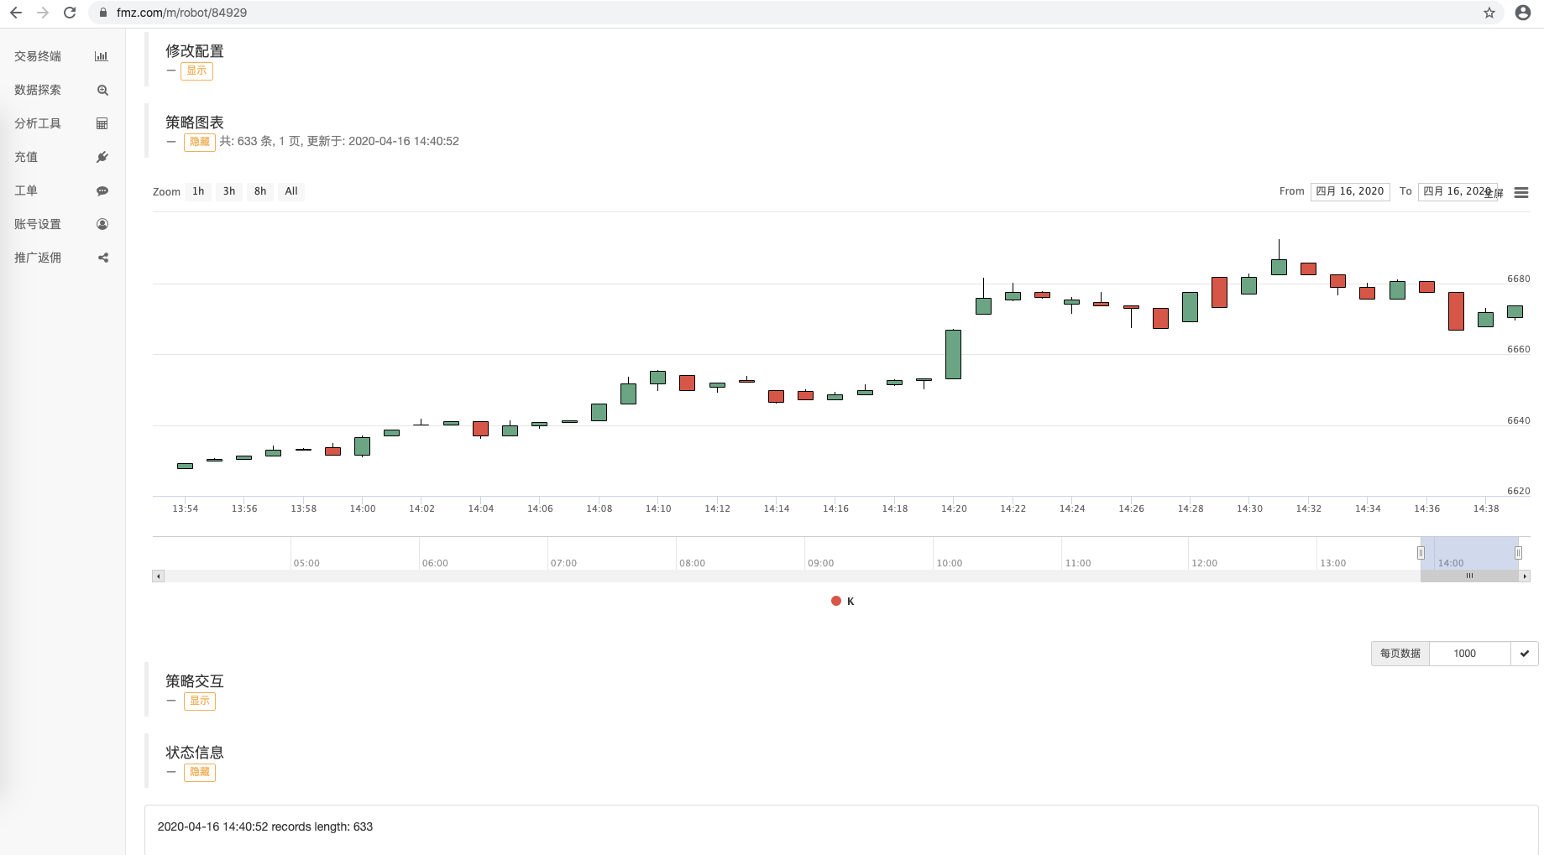The image size is (1544, 855).
Task: Click the recharge plug icon
Action: coord(102,157)
